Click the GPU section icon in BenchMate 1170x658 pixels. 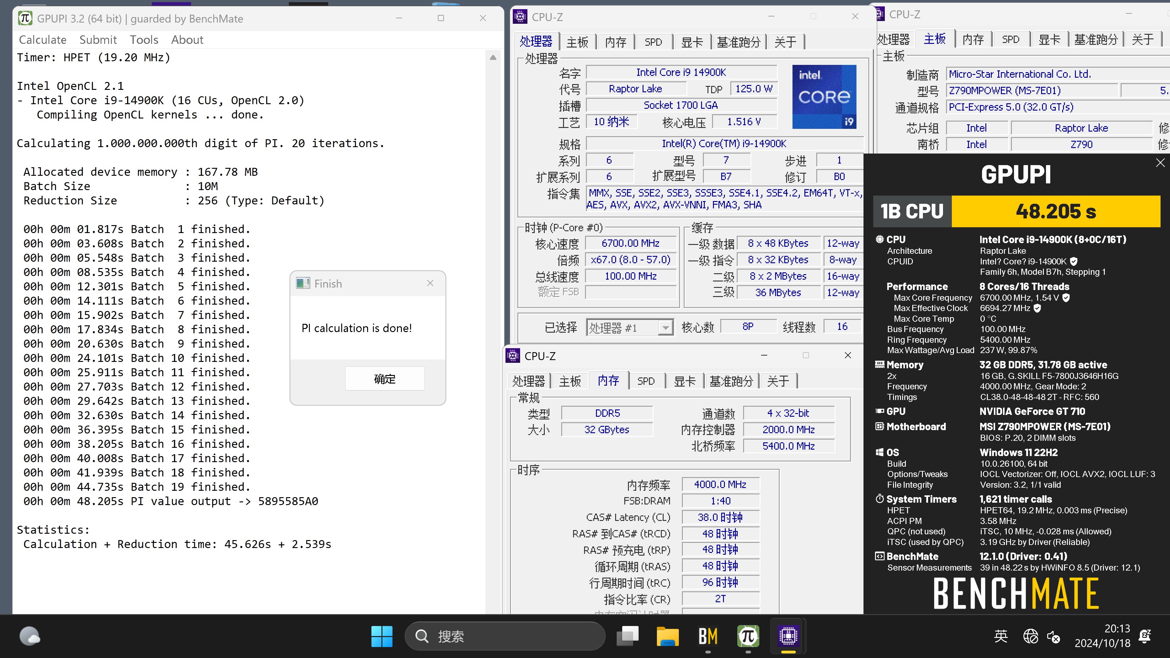(x=880, y=411)
